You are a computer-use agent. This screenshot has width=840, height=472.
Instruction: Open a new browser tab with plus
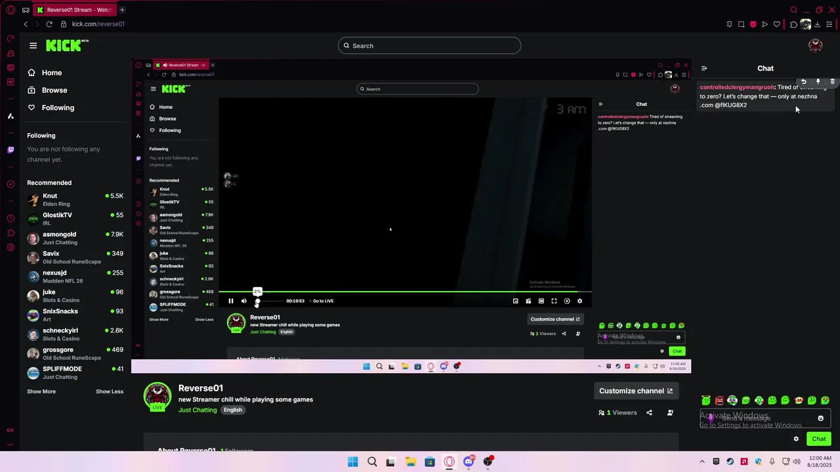122,10
